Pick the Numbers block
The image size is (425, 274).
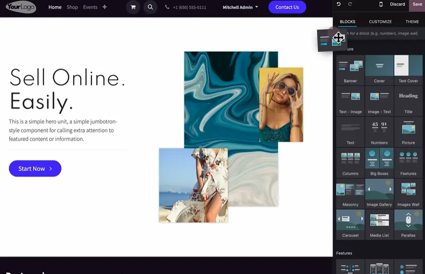tap(379, 131)
